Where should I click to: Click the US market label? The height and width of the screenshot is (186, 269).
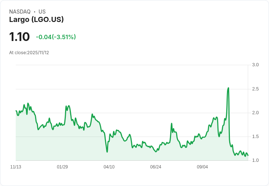pos(42,12)
